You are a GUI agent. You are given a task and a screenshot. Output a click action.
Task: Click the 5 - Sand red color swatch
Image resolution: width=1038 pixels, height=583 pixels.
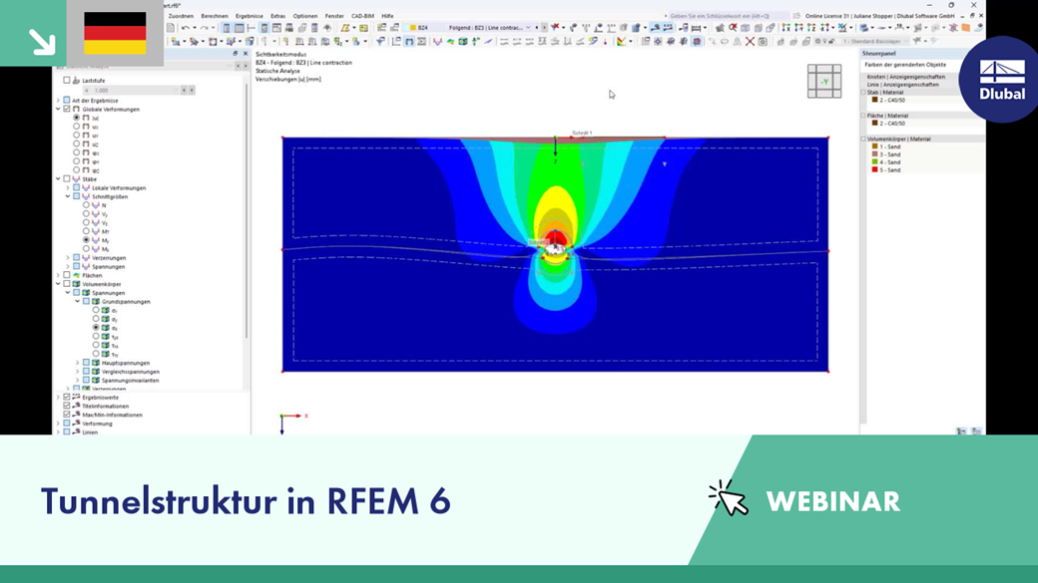coord(874,169)
